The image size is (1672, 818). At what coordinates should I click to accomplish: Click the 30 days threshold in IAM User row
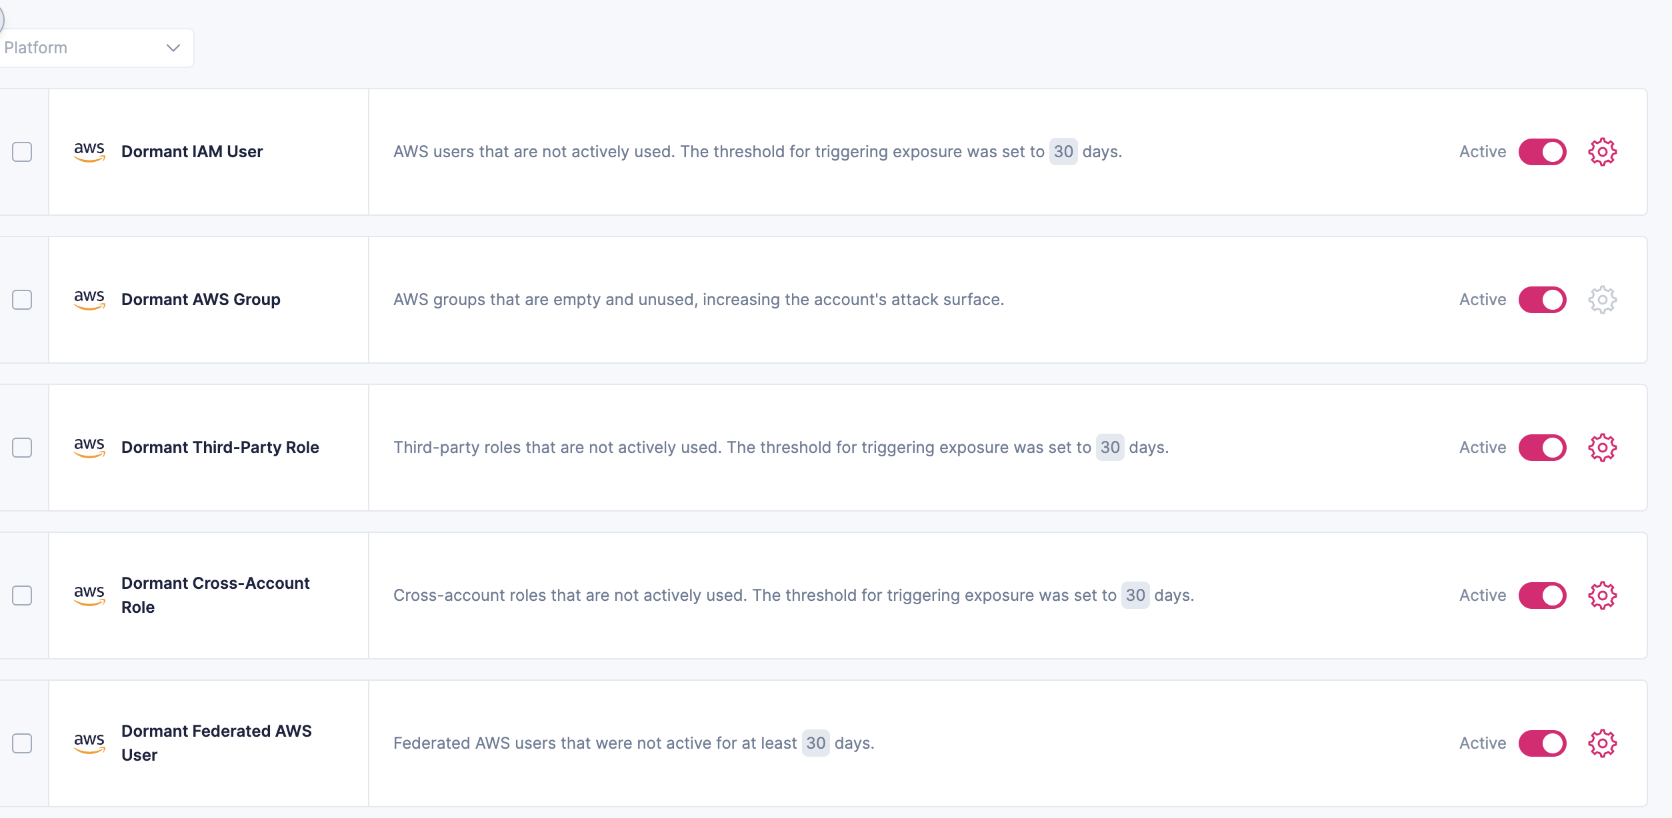point(1063,152)
